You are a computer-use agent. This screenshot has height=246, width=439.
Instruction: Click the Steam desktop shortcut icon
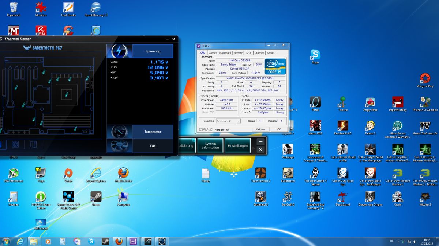pyautogui.click(x=96, y=197)
